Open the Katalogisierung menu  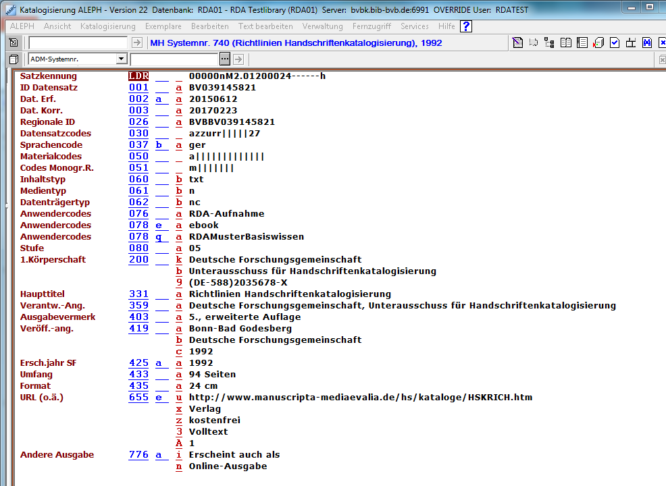click(x=107, y=26)
